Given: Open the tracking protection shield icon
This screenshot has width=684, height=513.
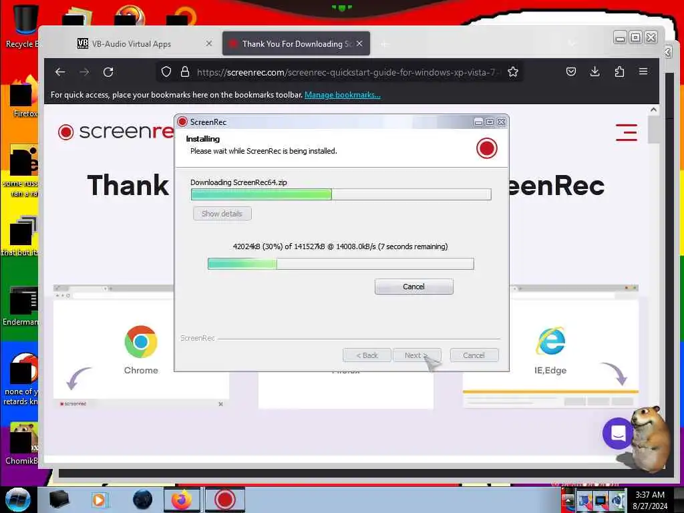Looking at the screenshot, I should [166, 72].
